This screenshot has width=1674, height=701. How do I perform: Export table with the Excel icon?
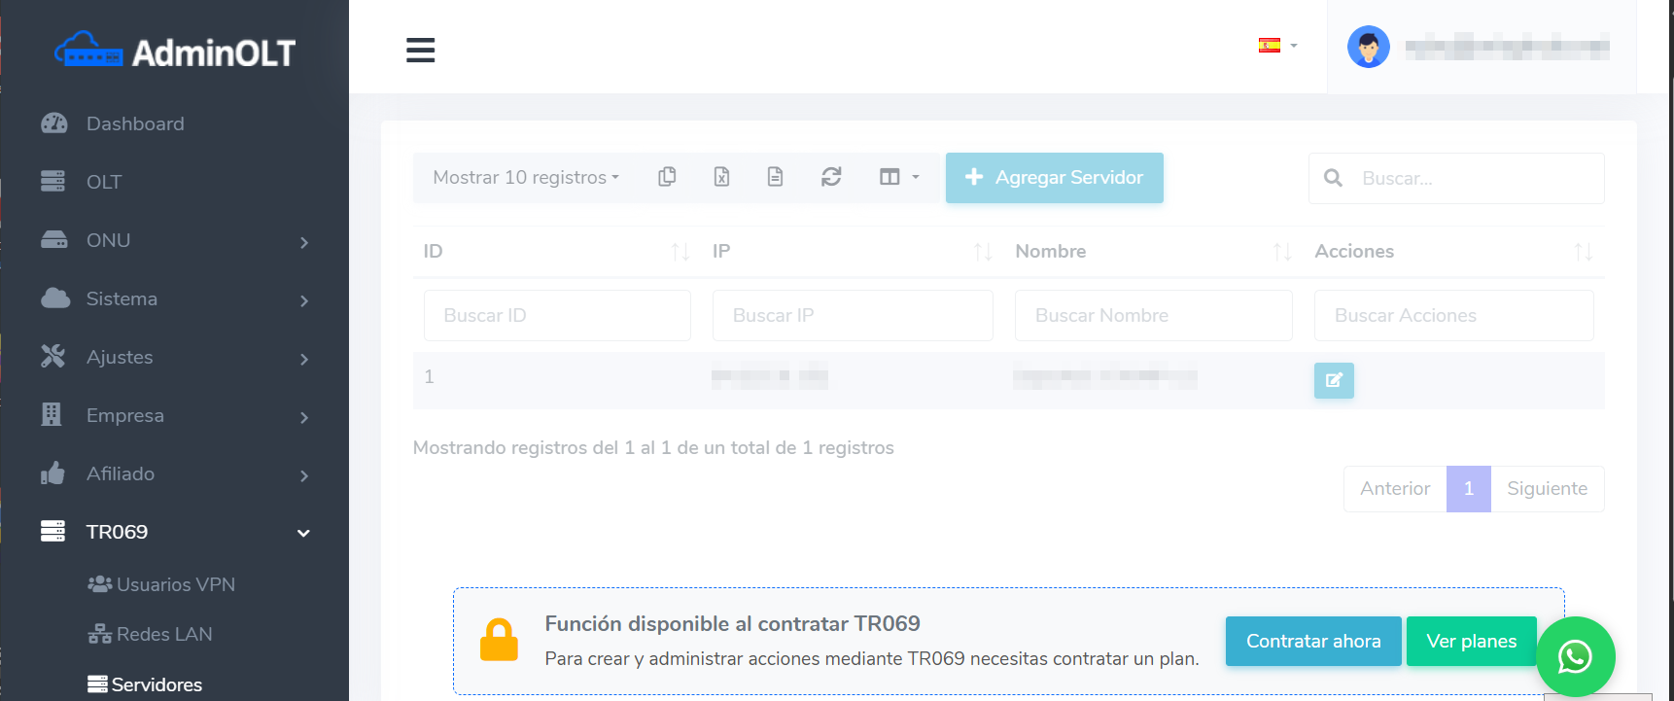721,177
